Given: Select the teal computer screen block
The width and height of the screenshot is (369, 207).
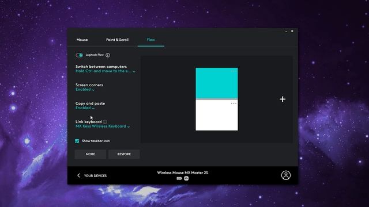Looking at the screenshot, I should coord(217,83).
